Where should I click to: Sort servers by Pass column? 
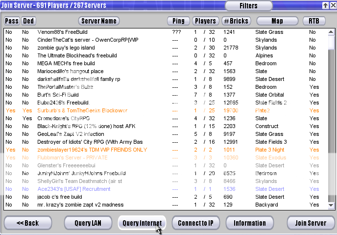click(x=11, y=21)
